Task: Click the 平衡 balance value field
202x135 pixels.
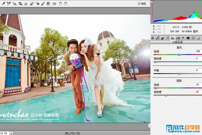Action: pos(198,70)
